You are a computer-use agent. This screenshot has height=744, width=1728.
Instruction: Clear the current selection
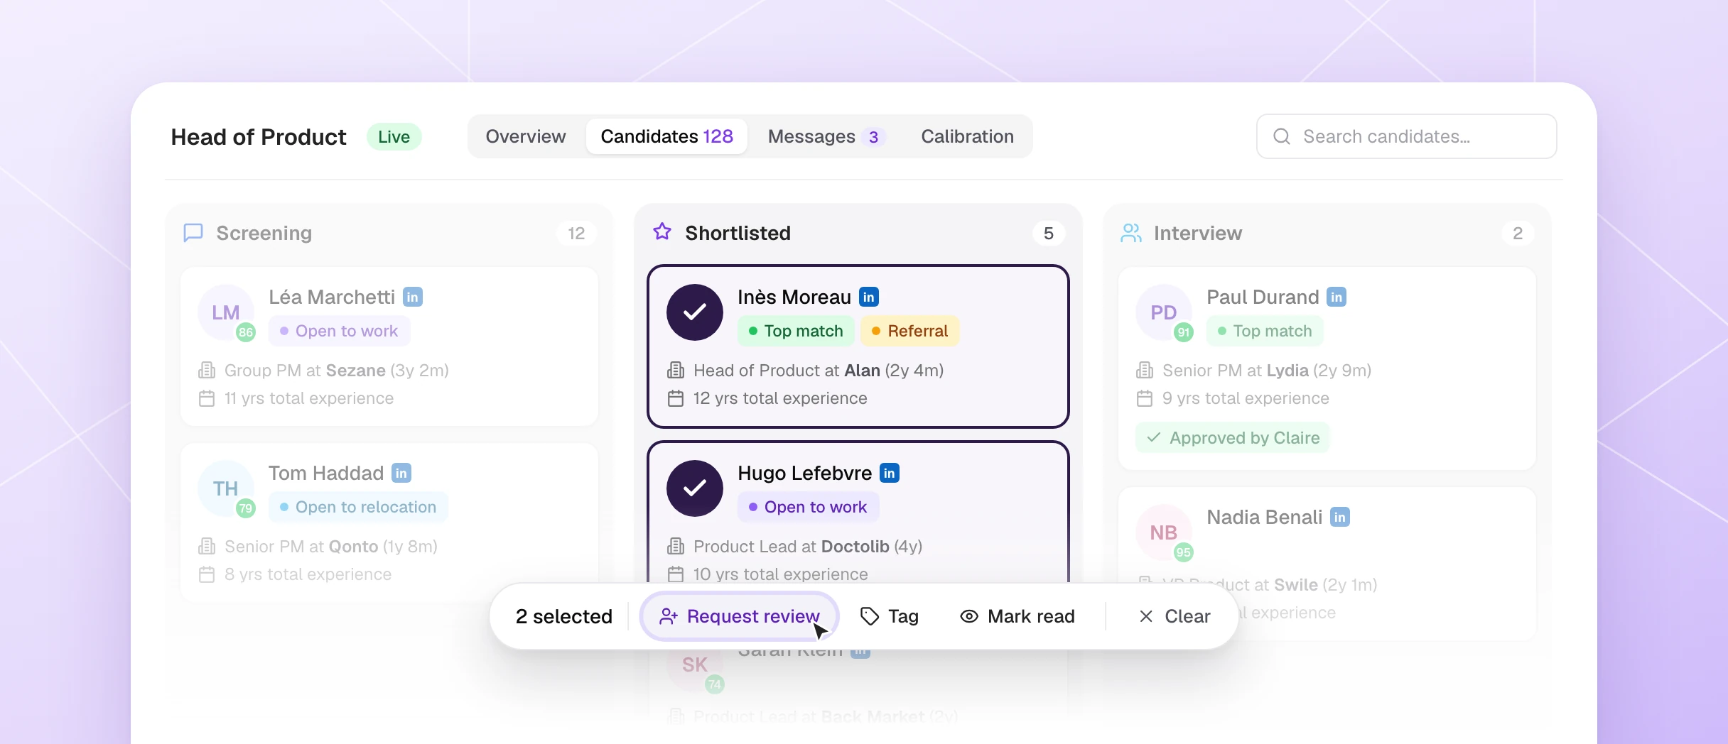coord(1174,616)
